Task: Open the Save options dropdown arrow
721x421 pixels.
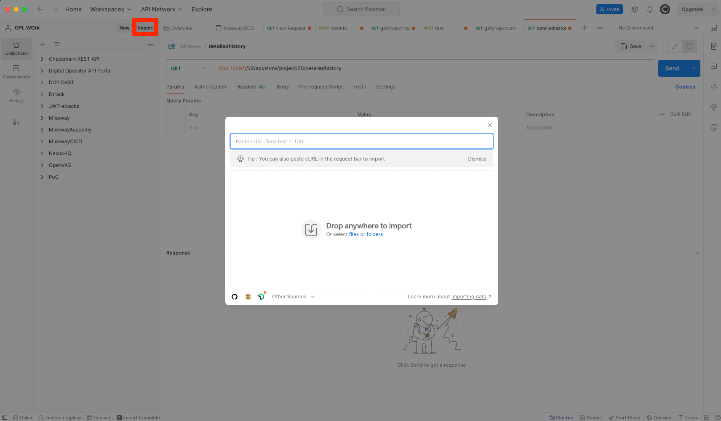Action: pos(652,46)
